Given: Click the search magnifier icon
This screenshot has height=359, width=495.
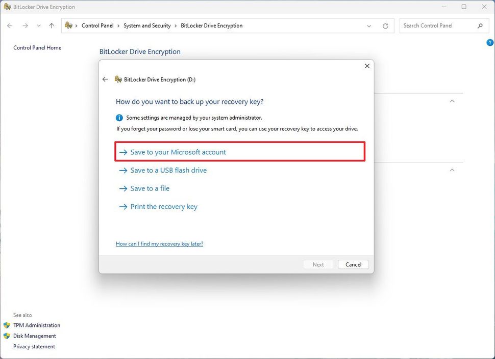Looking at the screenshot, I should point(480,25).
